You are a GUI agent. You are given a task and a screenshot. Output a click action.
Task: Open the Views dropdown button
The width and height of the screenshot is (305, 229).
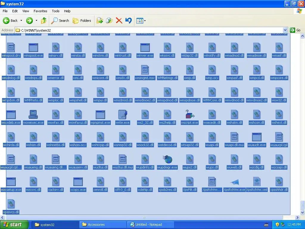click(141, 21)
